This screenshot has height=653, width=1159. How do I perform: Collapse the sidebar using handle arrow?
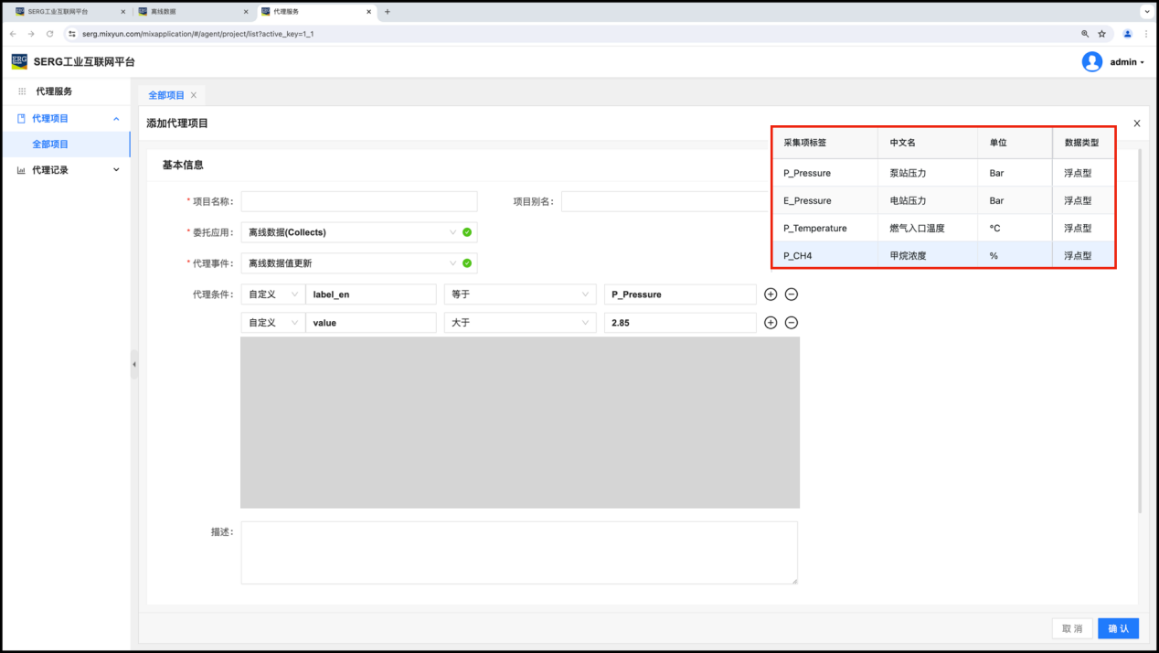(134, 364)
